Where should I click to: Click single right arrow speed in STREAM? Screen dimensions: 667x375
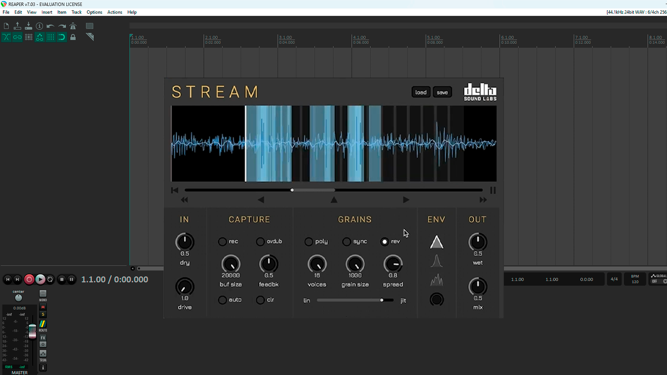[x=406, y=200]
